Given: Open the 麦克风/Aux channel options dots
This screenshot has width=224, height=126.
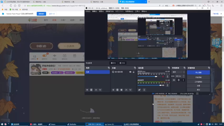Looking at the screenshot, I should [x=167, y=76].
